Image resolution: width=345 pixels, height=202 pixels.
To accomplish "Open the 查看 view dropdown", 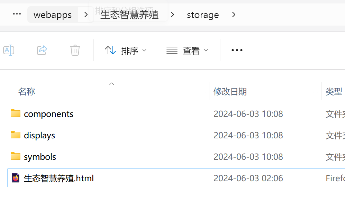I will pos(187,50).
